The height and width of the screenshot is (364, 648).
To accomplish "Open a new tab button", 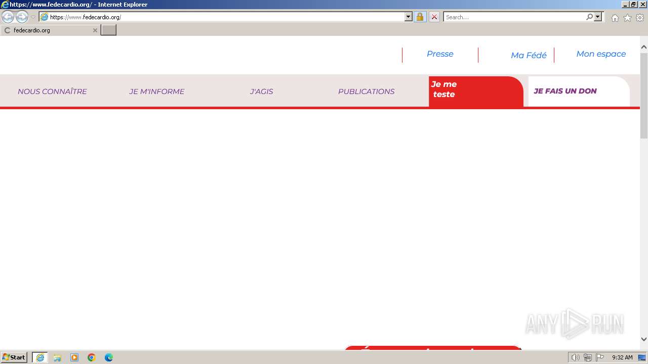I will [x=109, y=30].
